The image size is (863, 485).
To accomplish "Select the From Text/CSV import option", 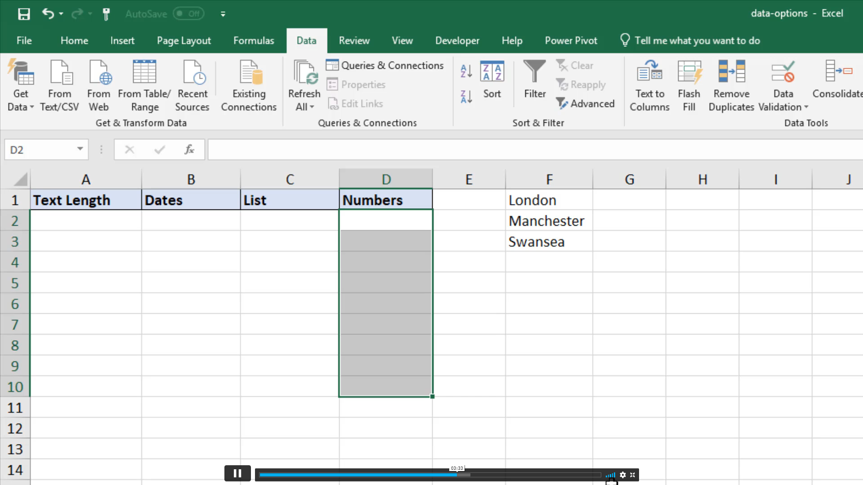I will pos(60,85).
